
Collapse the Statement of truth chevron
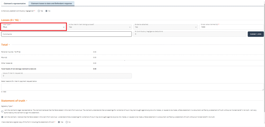[26, 101]
